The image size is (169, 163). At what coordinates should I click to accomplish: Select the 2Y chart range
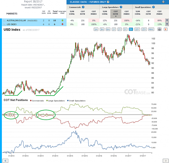[x=120, y=29]
